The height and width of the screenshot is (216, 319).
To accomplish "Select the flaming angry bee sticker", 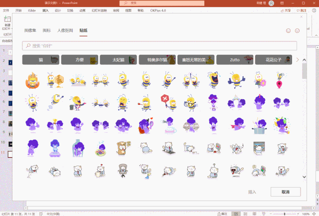I will 32,80.
